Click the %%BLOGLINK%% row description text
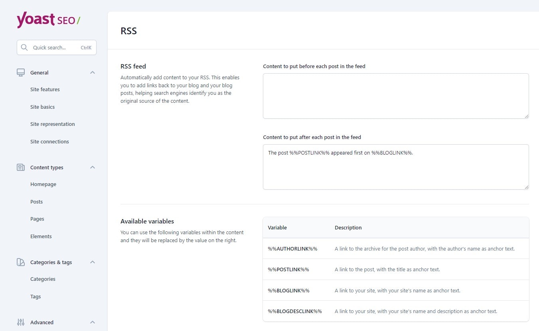This screenshot has height=331, width=539. 397,291
